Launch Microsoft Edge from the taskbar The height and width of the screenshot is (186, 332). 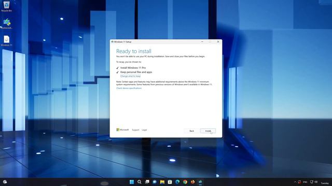[x=177, y=182]
